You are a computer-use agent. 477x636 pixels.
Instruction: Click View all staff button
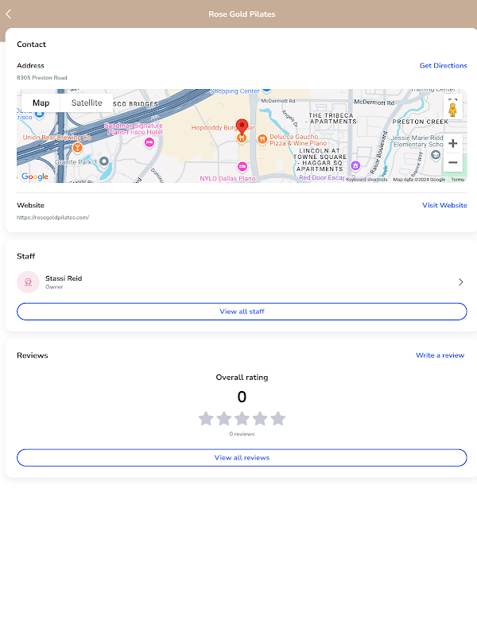(242, 312)
